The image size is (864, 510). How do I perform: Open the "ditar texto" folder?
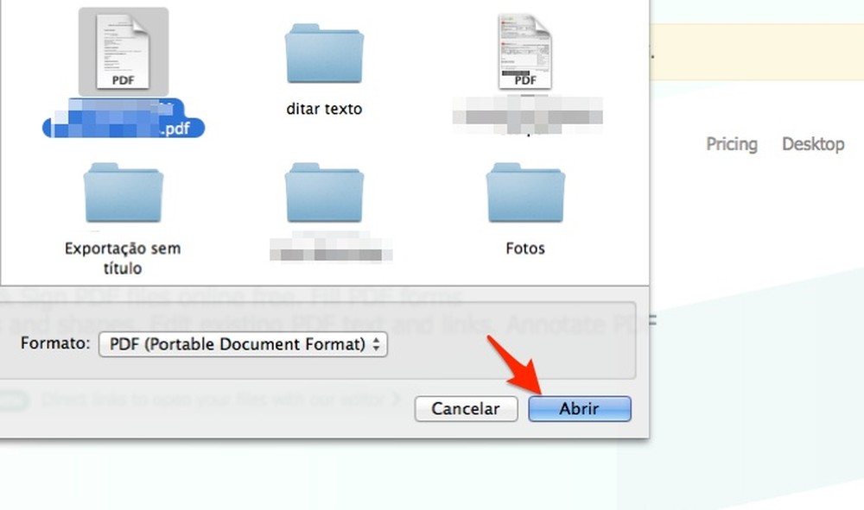(324, 54)
